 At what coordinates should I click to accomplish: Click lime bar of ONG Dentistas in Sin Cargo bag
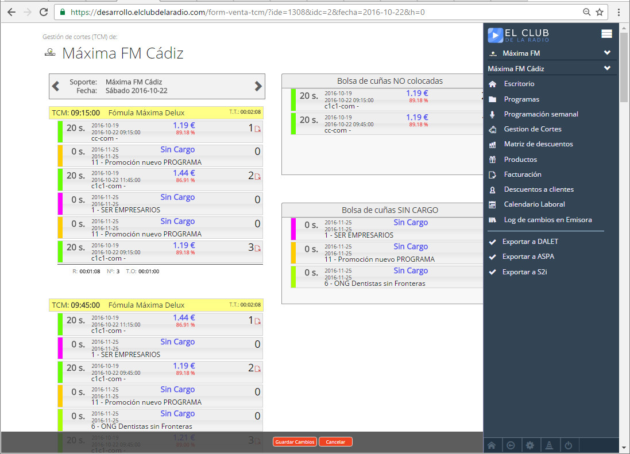click(293, 277)
